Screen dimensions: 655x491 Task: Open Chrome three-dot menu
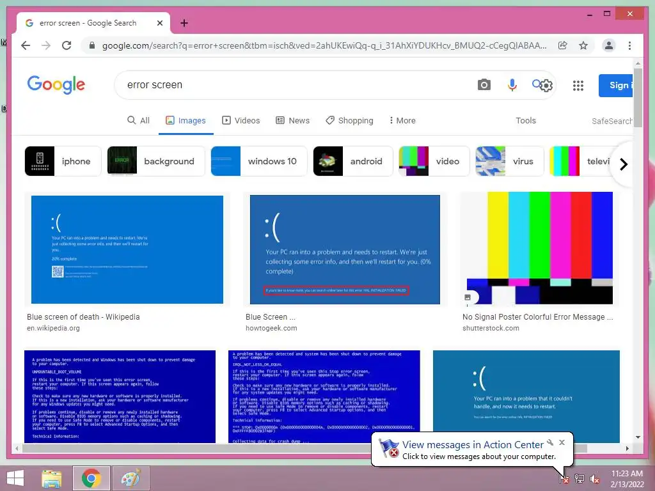(x=629, y=45)
